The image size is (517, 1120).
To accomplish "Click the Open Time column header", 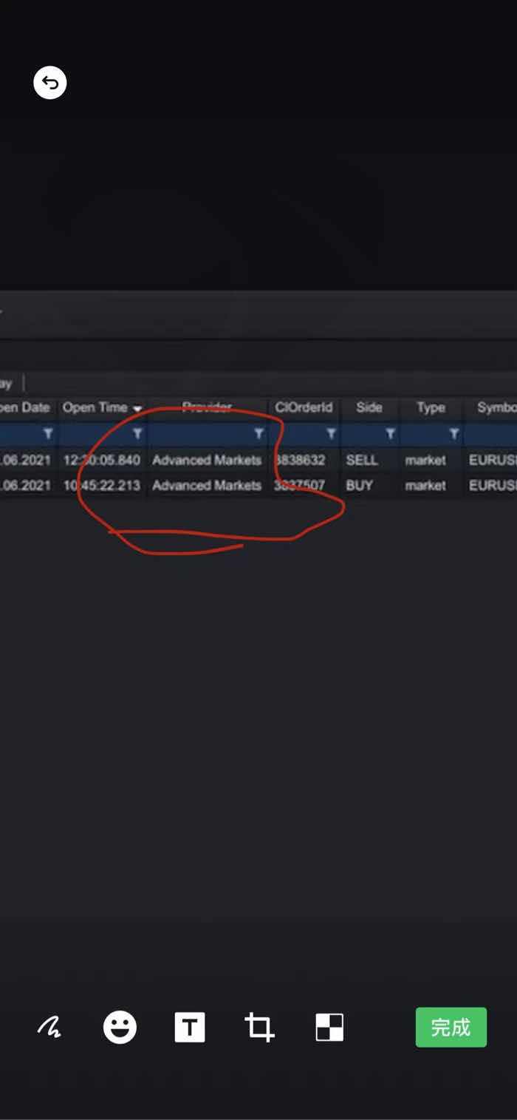I will 95,407.
